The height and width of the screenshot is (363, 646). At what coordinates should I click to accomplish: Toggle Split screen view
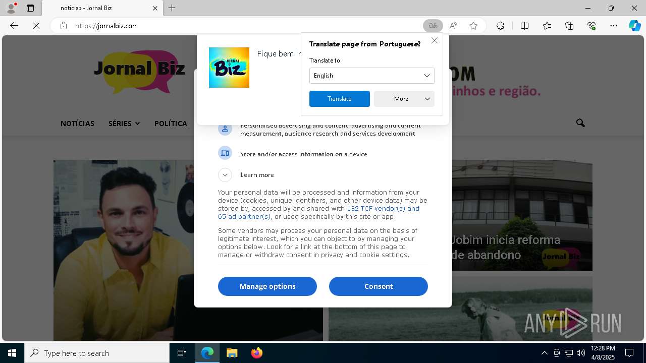[524, 26]
